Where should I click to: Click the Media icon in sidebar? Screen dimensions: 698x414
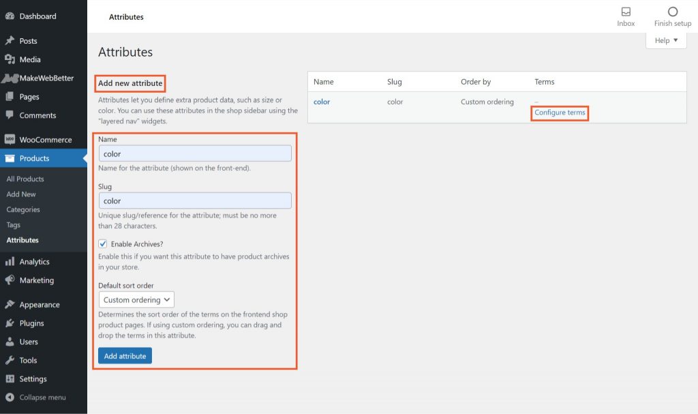[x=10, y=59]
